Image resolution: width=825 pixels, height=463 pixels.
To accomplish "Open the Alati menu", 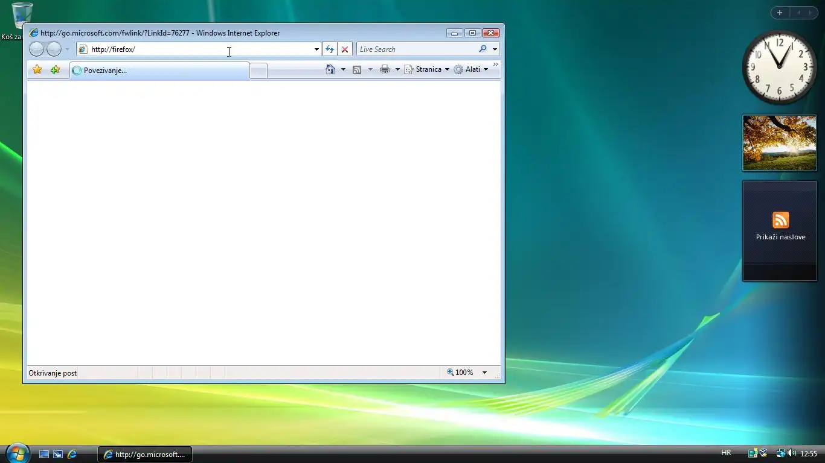I will 471,69.
